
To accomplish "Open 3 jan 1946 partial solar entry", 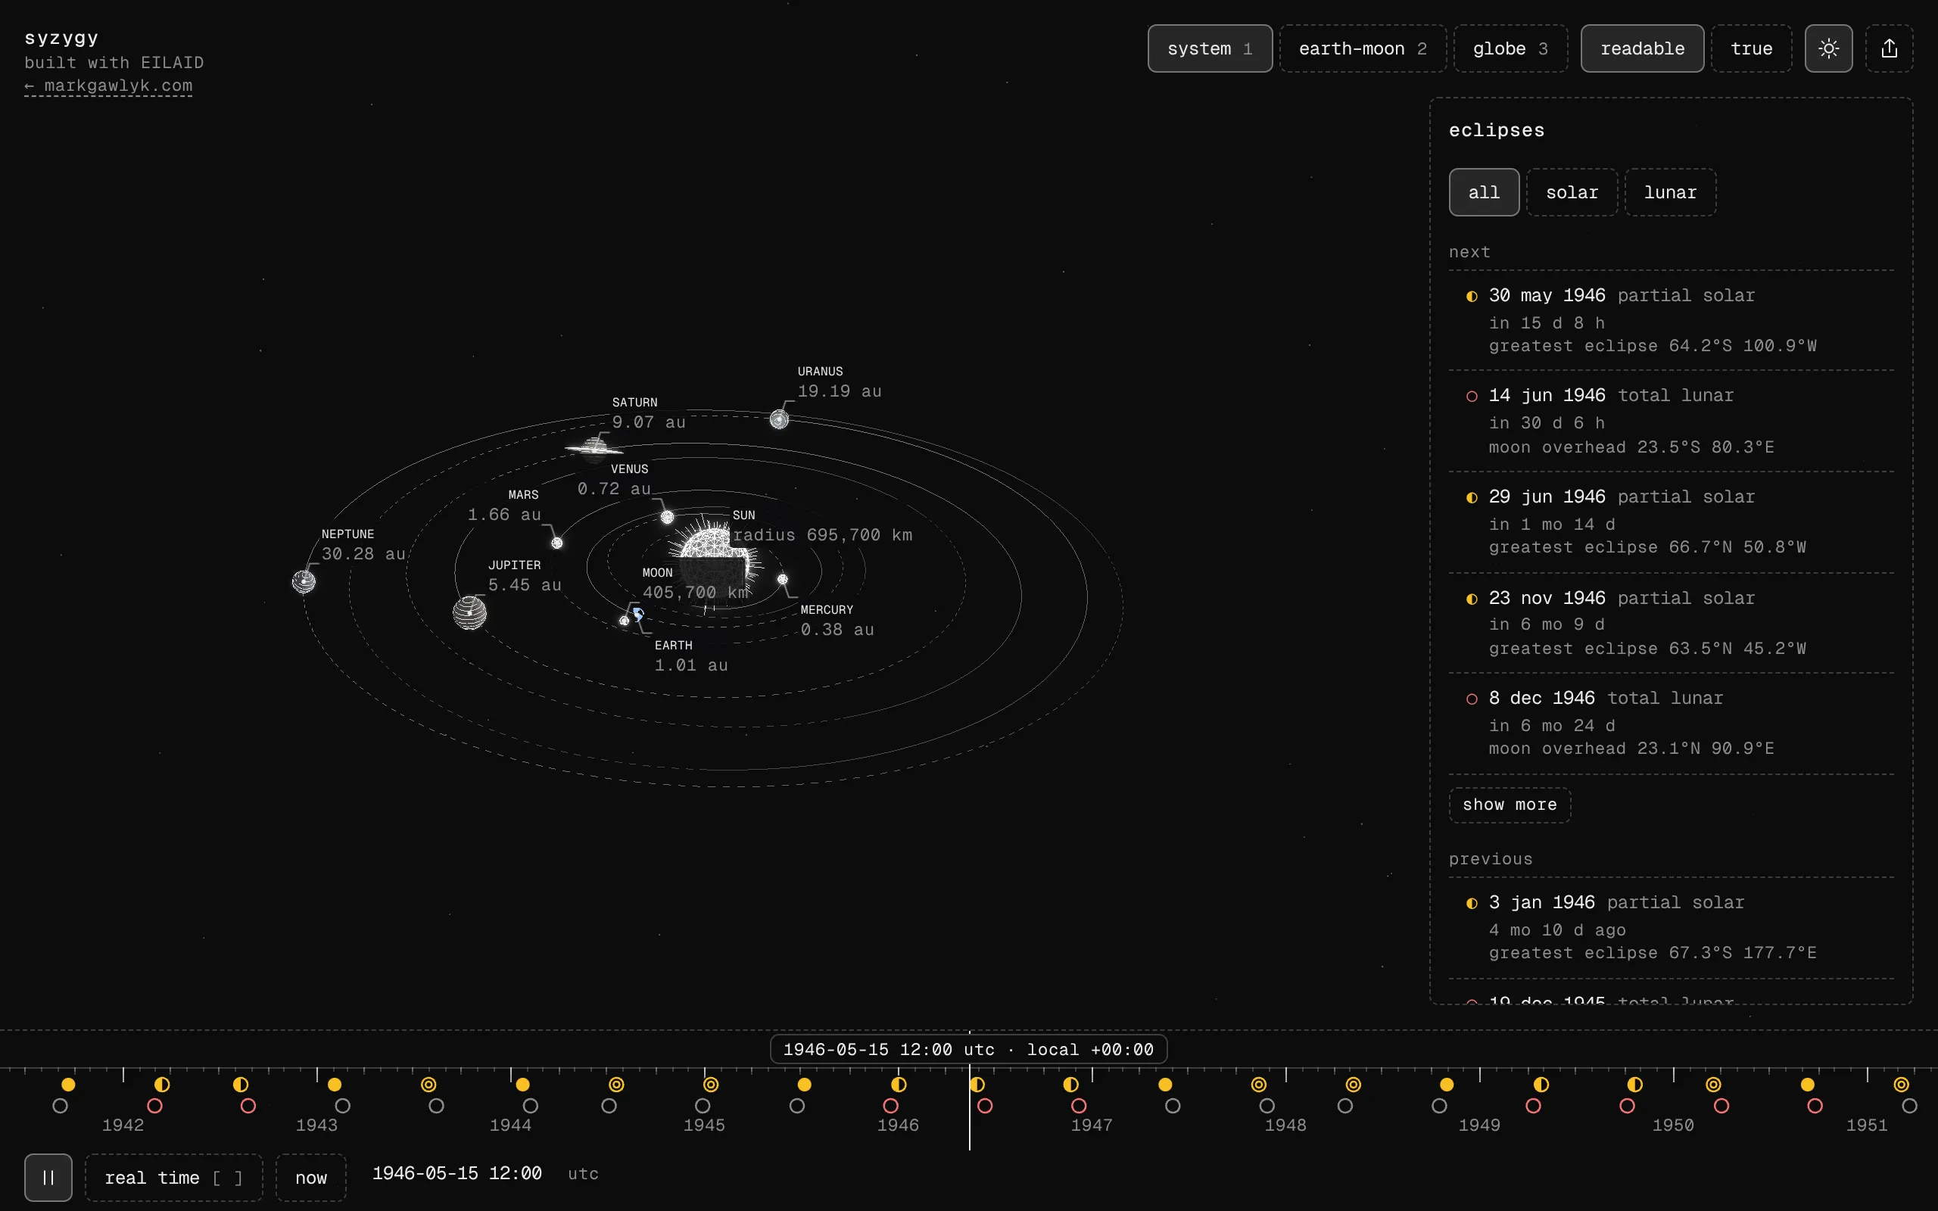I will tap(1672, 927).
